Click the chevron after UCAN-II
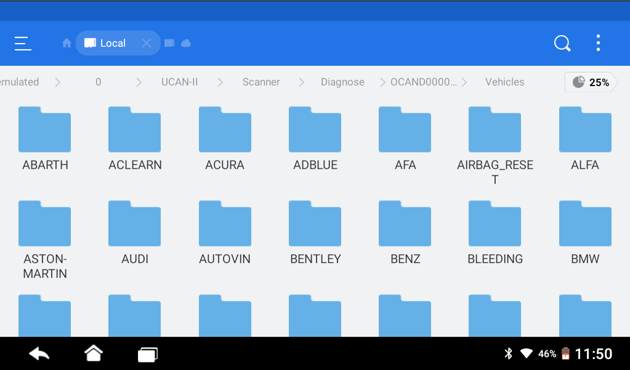The image size is (630, 370). click(220, 82)
